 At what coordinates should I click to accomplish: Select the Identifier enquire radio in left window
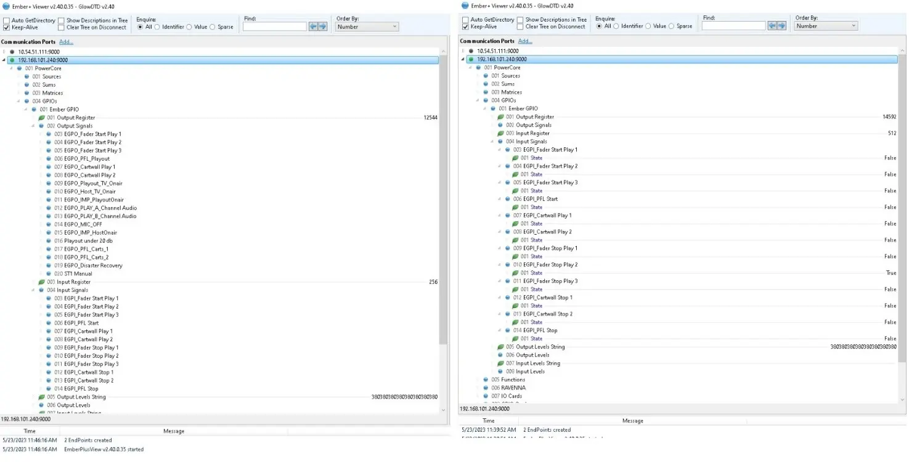pos(157,27)
